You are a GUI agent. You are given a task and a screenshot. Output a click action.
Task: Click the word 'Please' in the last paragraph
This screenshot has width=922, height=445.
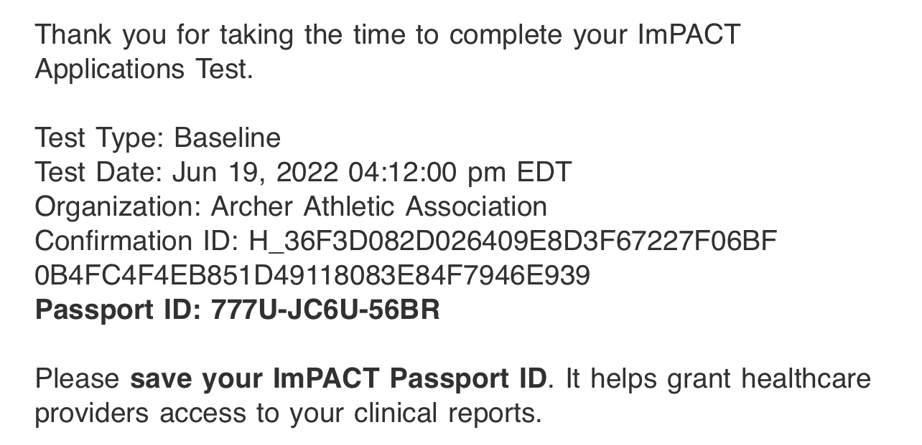click(78, 378)
